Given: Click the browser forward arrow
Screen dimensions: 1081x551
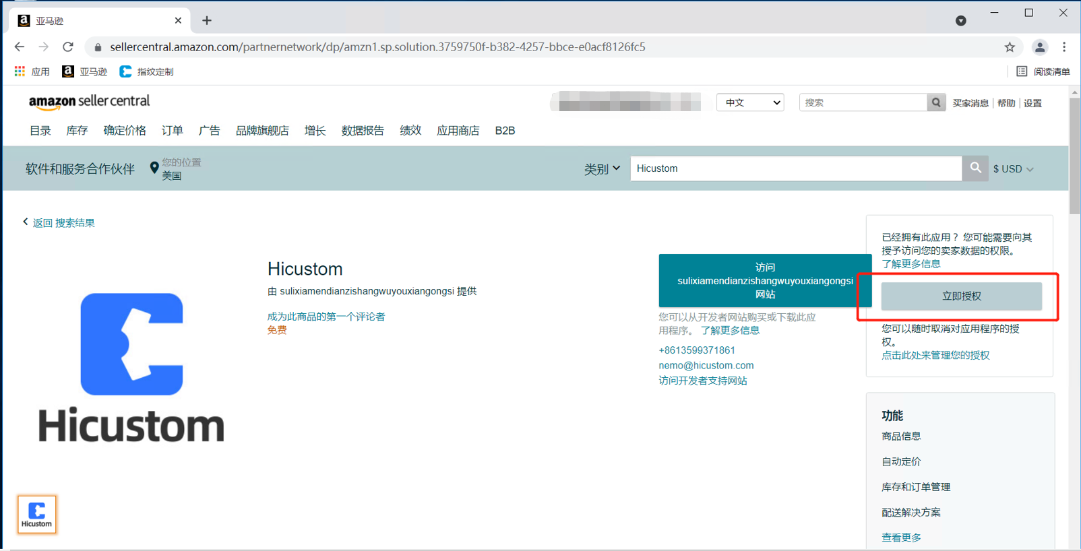Looking at the screenshot, I should tap(44, 47).
